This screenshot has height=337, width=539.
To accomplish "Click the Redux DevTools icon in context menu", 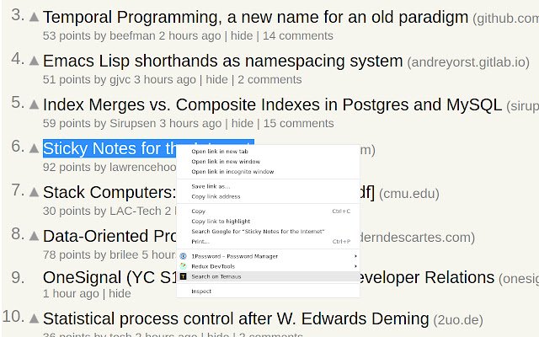I will (184, 266).
